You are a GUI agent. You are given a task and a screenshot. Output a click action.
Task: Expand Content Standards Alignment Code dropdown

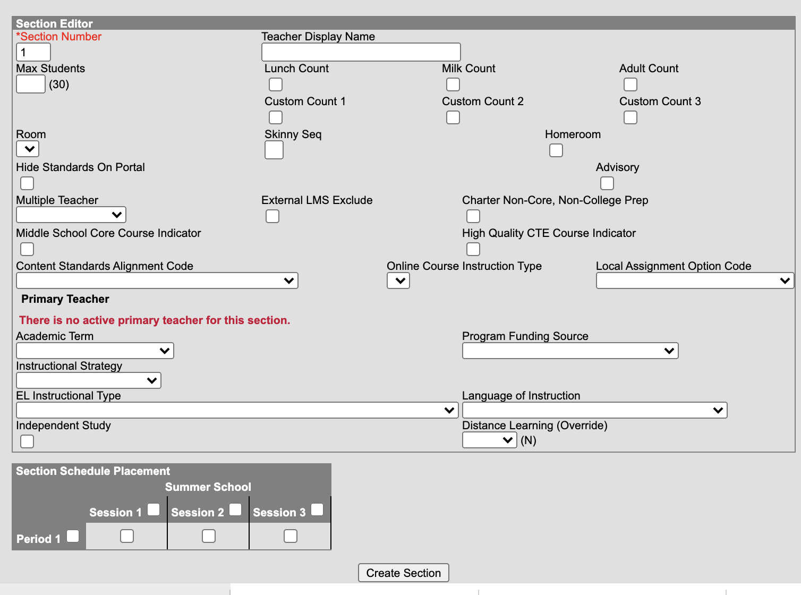157,280
